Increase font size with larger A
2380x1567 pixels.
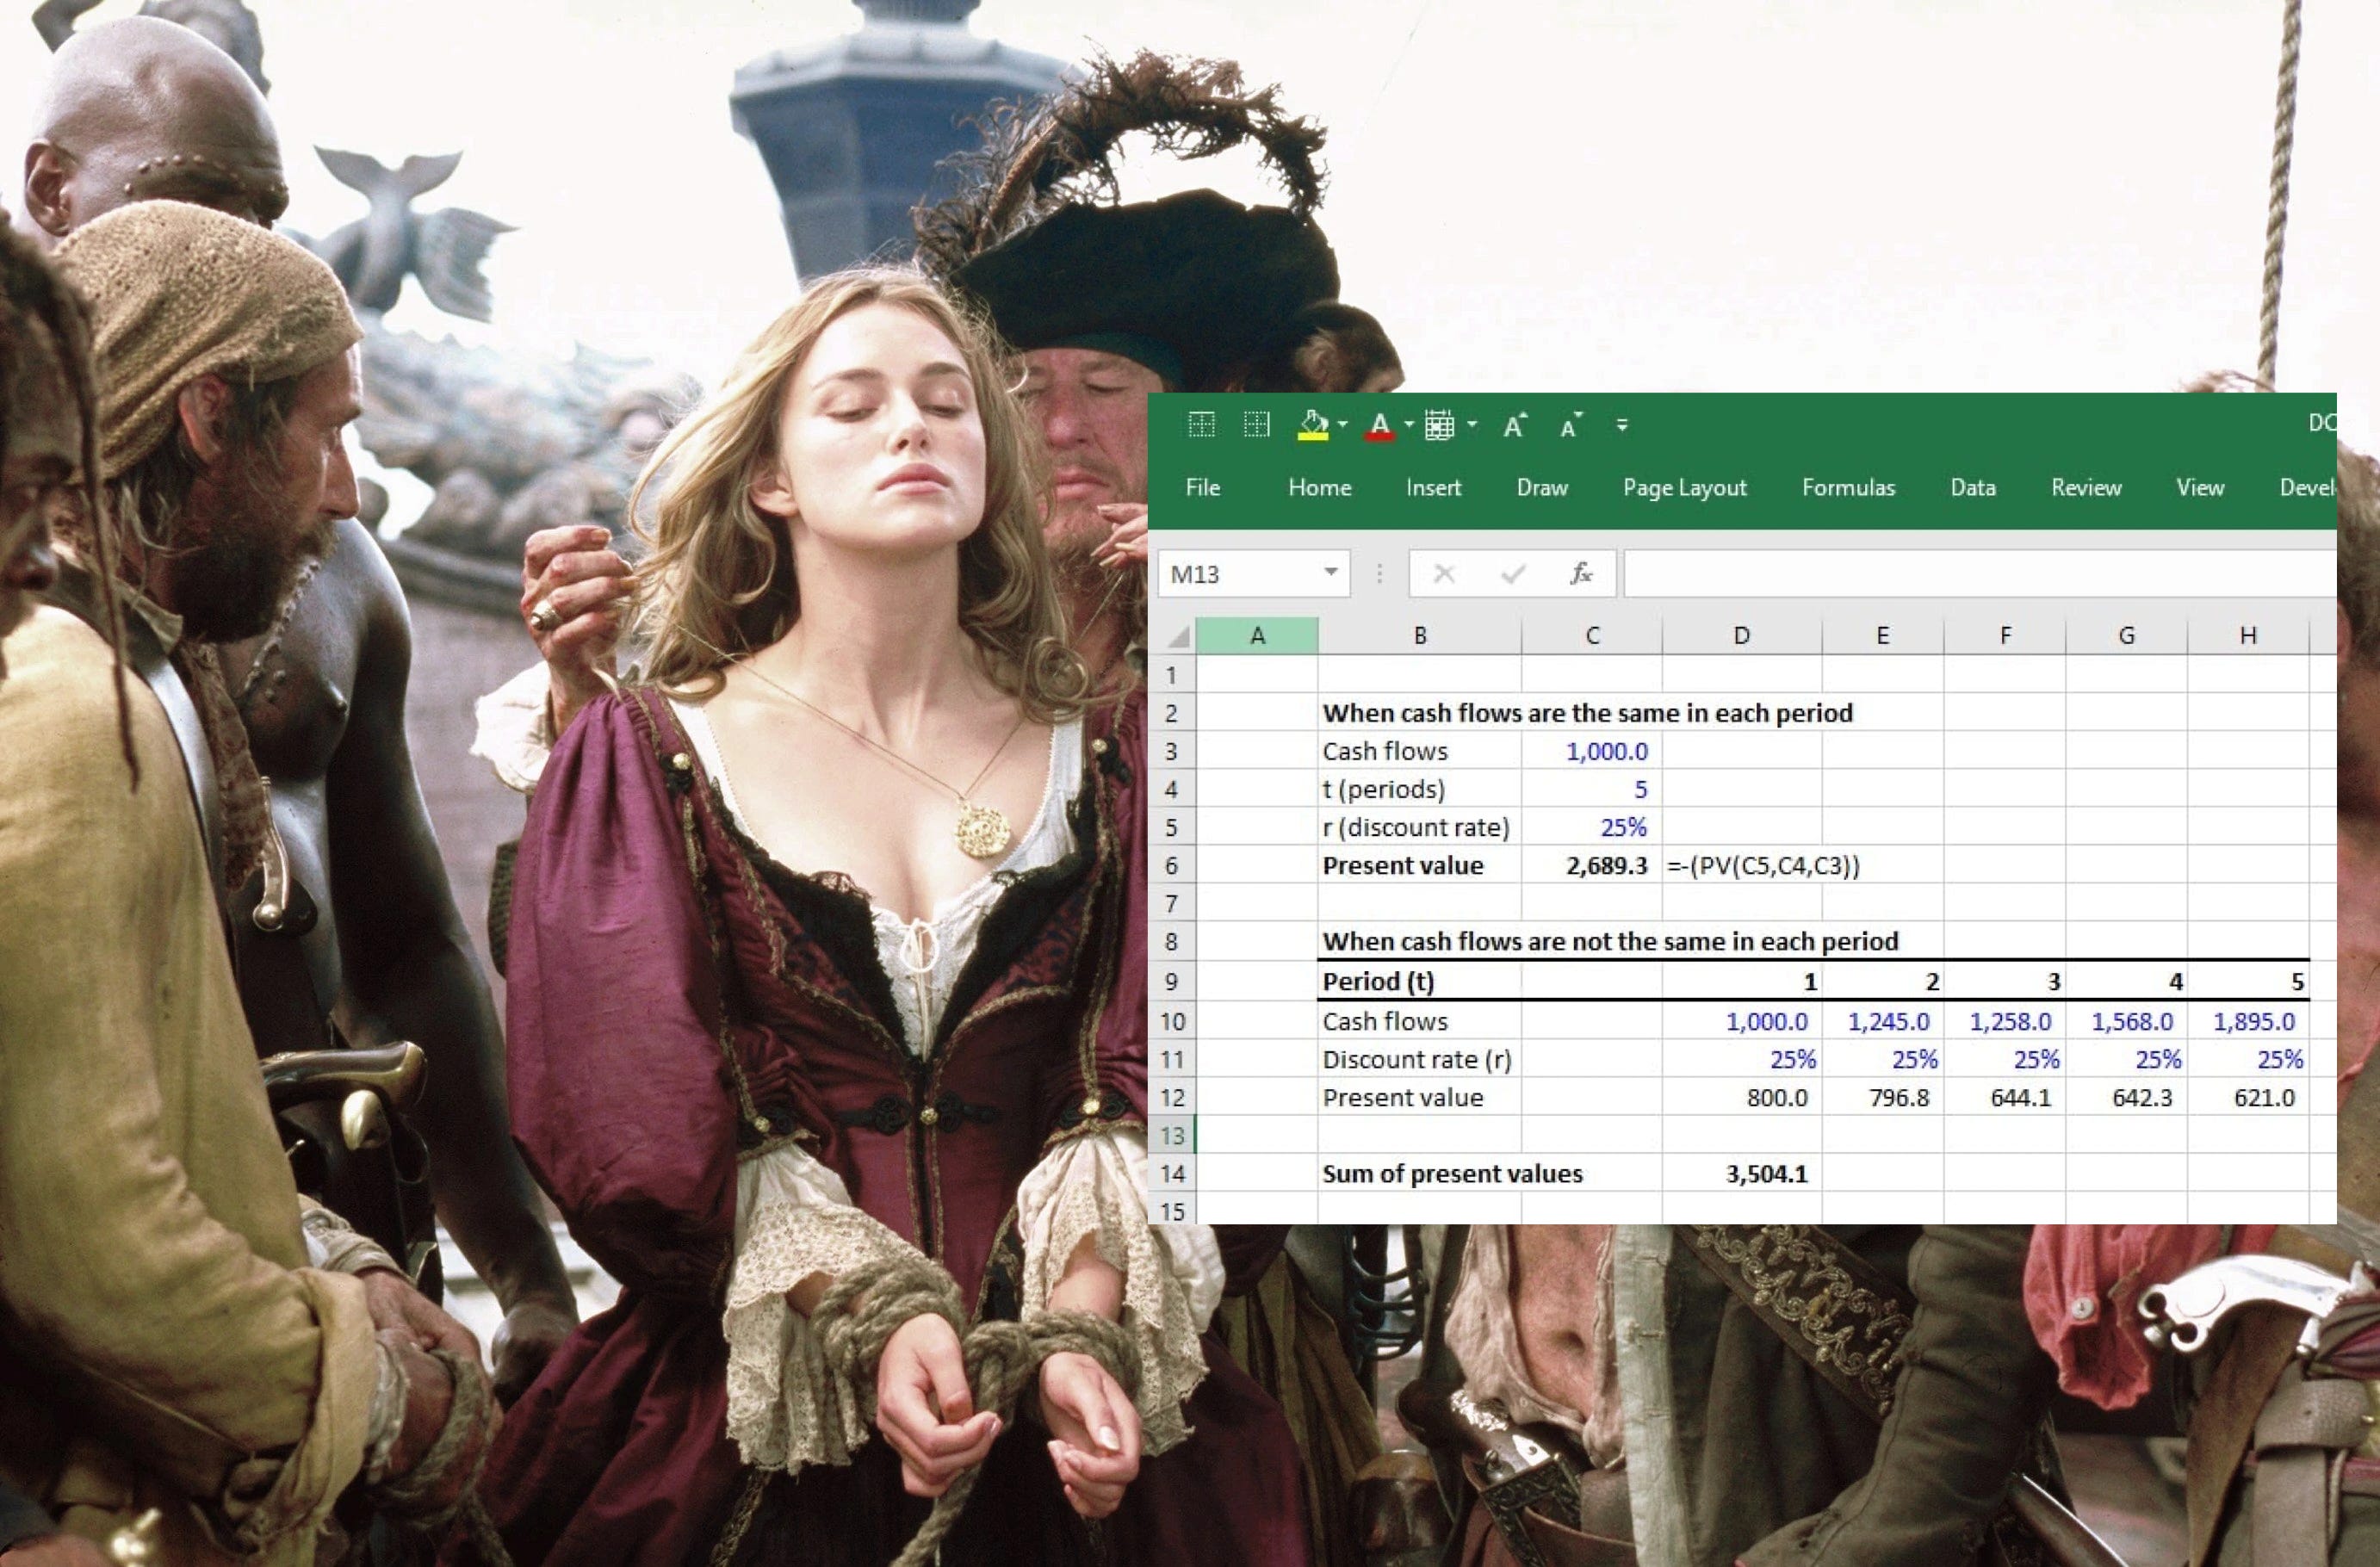coord(1514,426)
